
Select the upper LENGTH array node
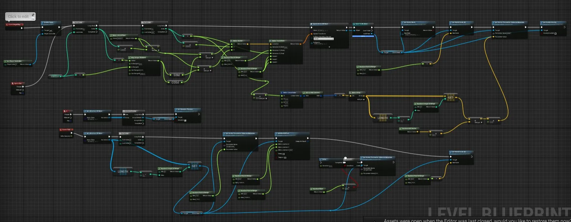pos(382,118)
